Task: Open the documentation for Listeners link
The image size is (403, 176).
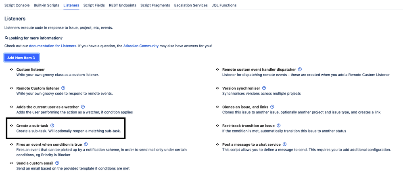Action: [x=53, y=46]
